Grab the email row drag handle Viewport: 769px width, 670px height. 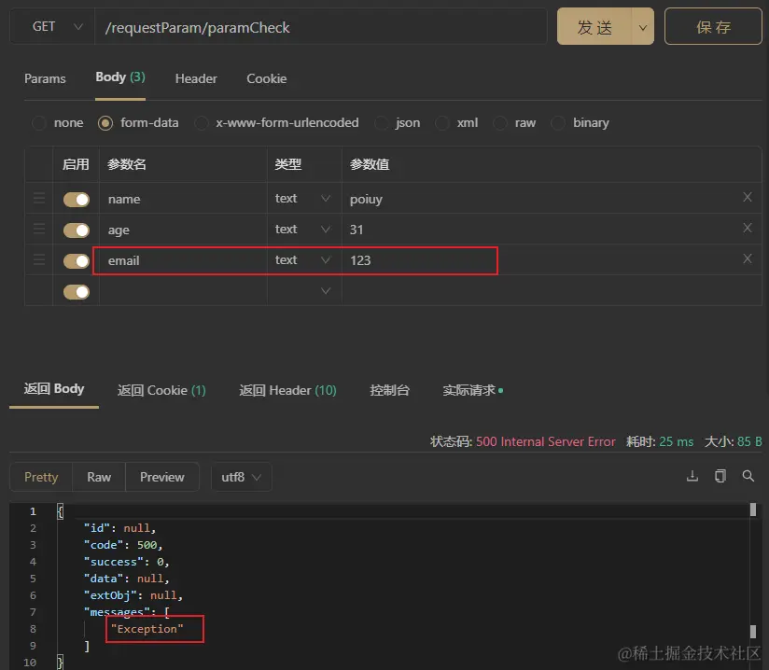(x=39, y=260)
